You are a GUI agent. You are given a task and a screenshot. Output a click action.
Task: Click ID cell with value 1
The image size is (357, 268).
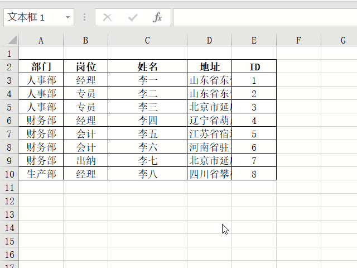[x=254, y=80]
